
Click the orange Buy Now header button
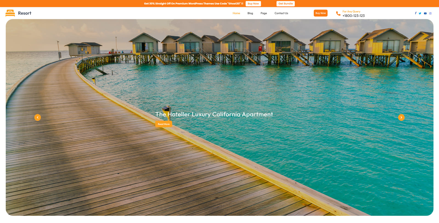click(x=320, y=13)
